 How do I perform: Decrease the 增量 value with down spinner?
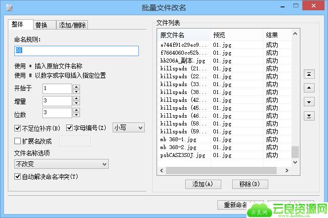click(x=76, y=103)
